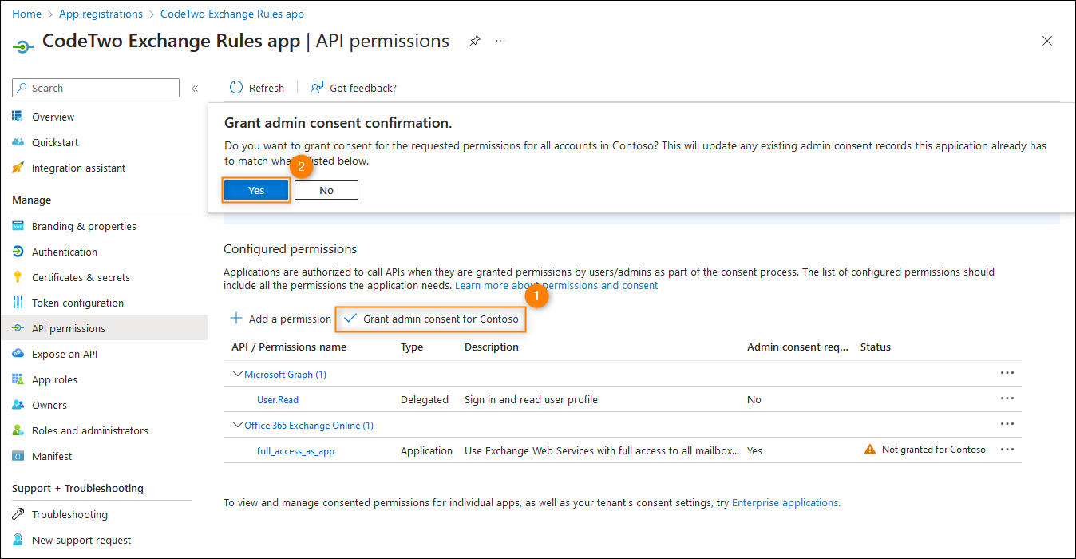This screenshot has height=559, width=1076.
Task: Open the more options ellipsis beside the title
Action: [x=500, y=41]
